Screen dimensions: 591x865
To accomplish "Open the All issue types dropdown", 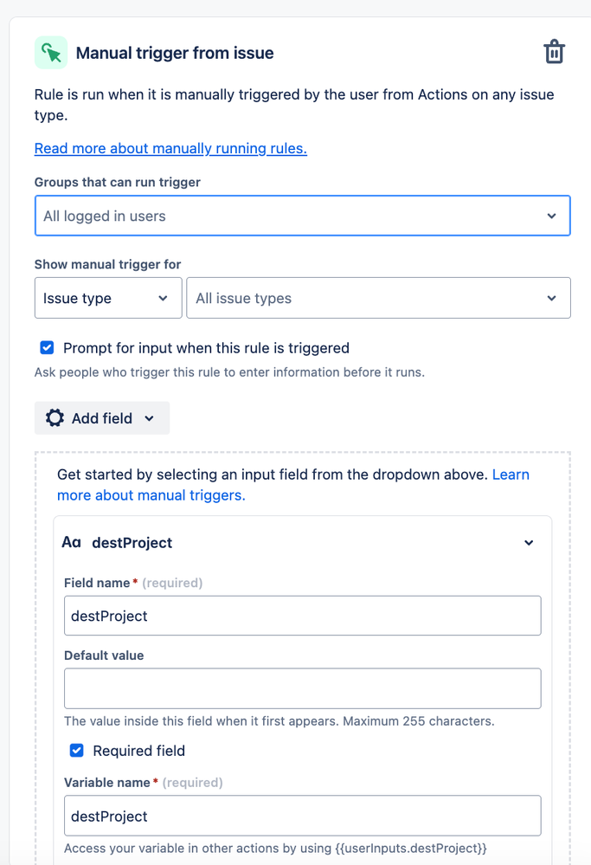I will tap(378, 298).
